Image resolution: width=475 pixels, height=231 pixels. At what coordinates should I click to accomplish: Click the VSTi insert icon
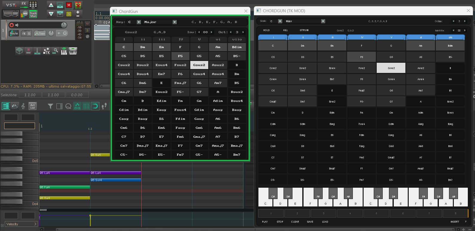(x=11, y=4)
